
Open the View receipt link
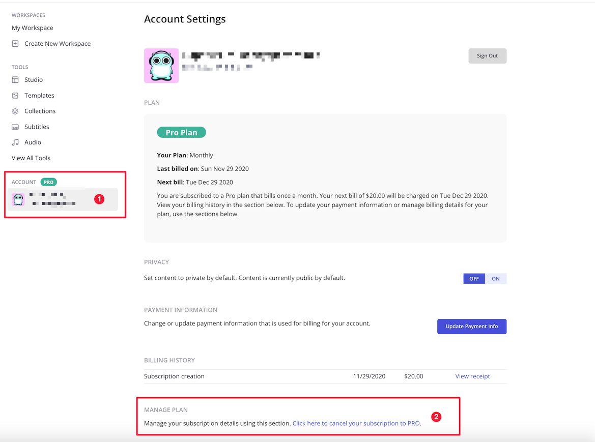(472, 376)
